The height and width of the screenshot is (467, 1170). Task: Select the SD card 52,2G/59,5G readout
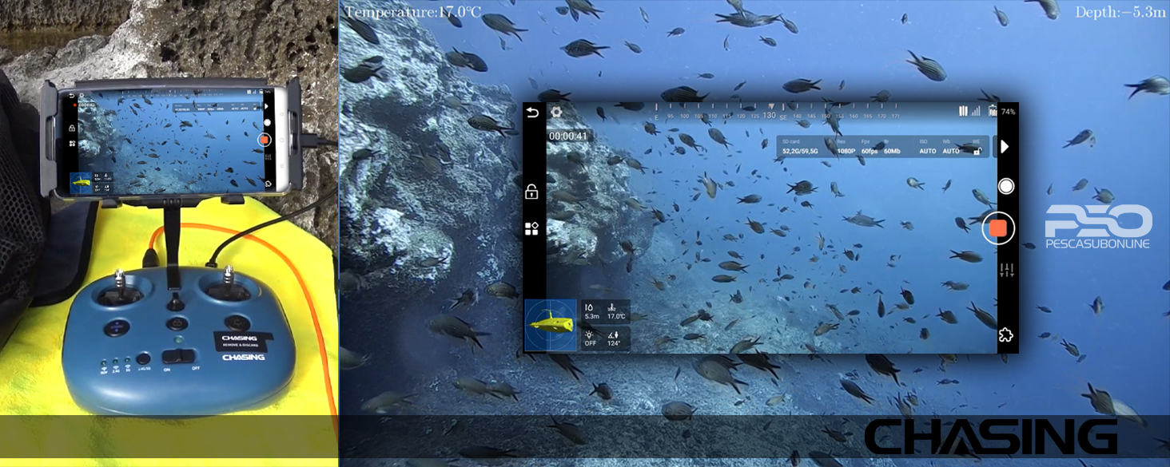point(801,147)
